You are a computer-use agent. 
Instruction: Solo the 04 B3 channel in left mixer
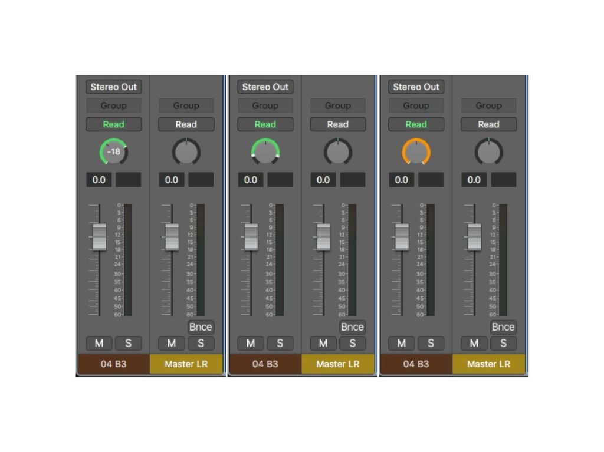coord(128,344)
